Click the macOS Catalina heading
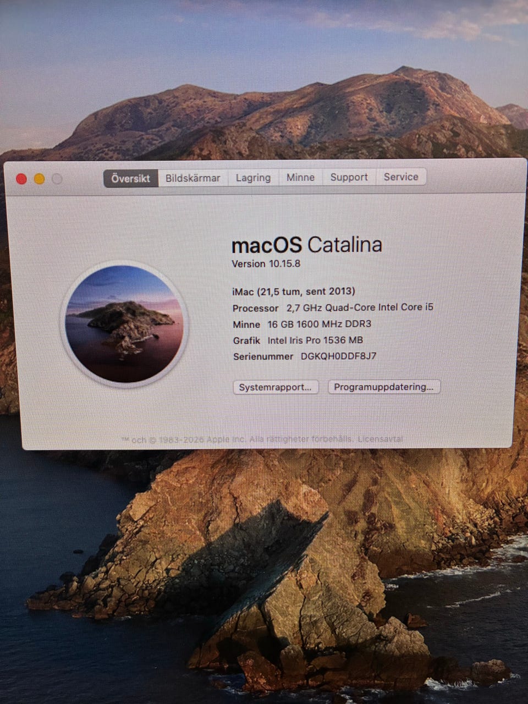 [x=306, y=245]
